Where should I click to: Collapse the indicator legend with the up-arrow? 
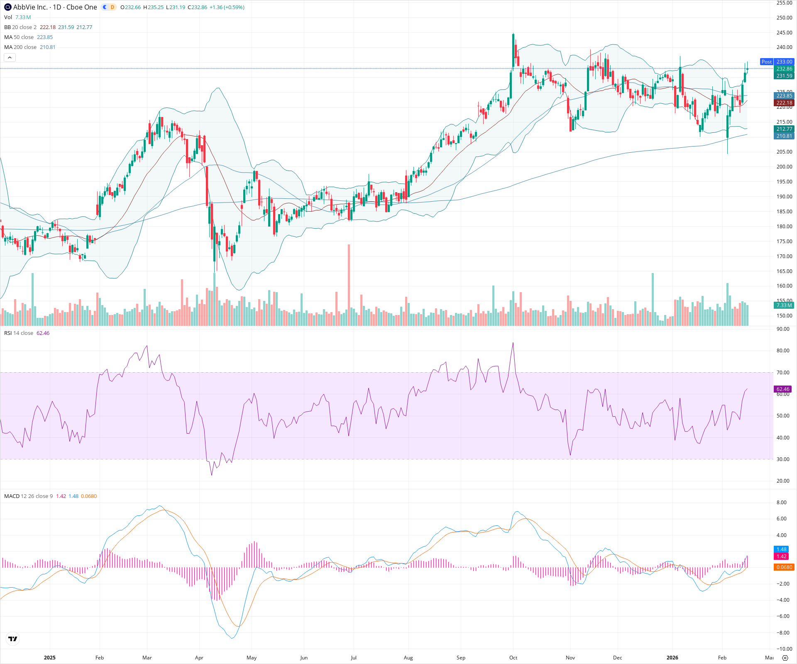click(10, 57)
